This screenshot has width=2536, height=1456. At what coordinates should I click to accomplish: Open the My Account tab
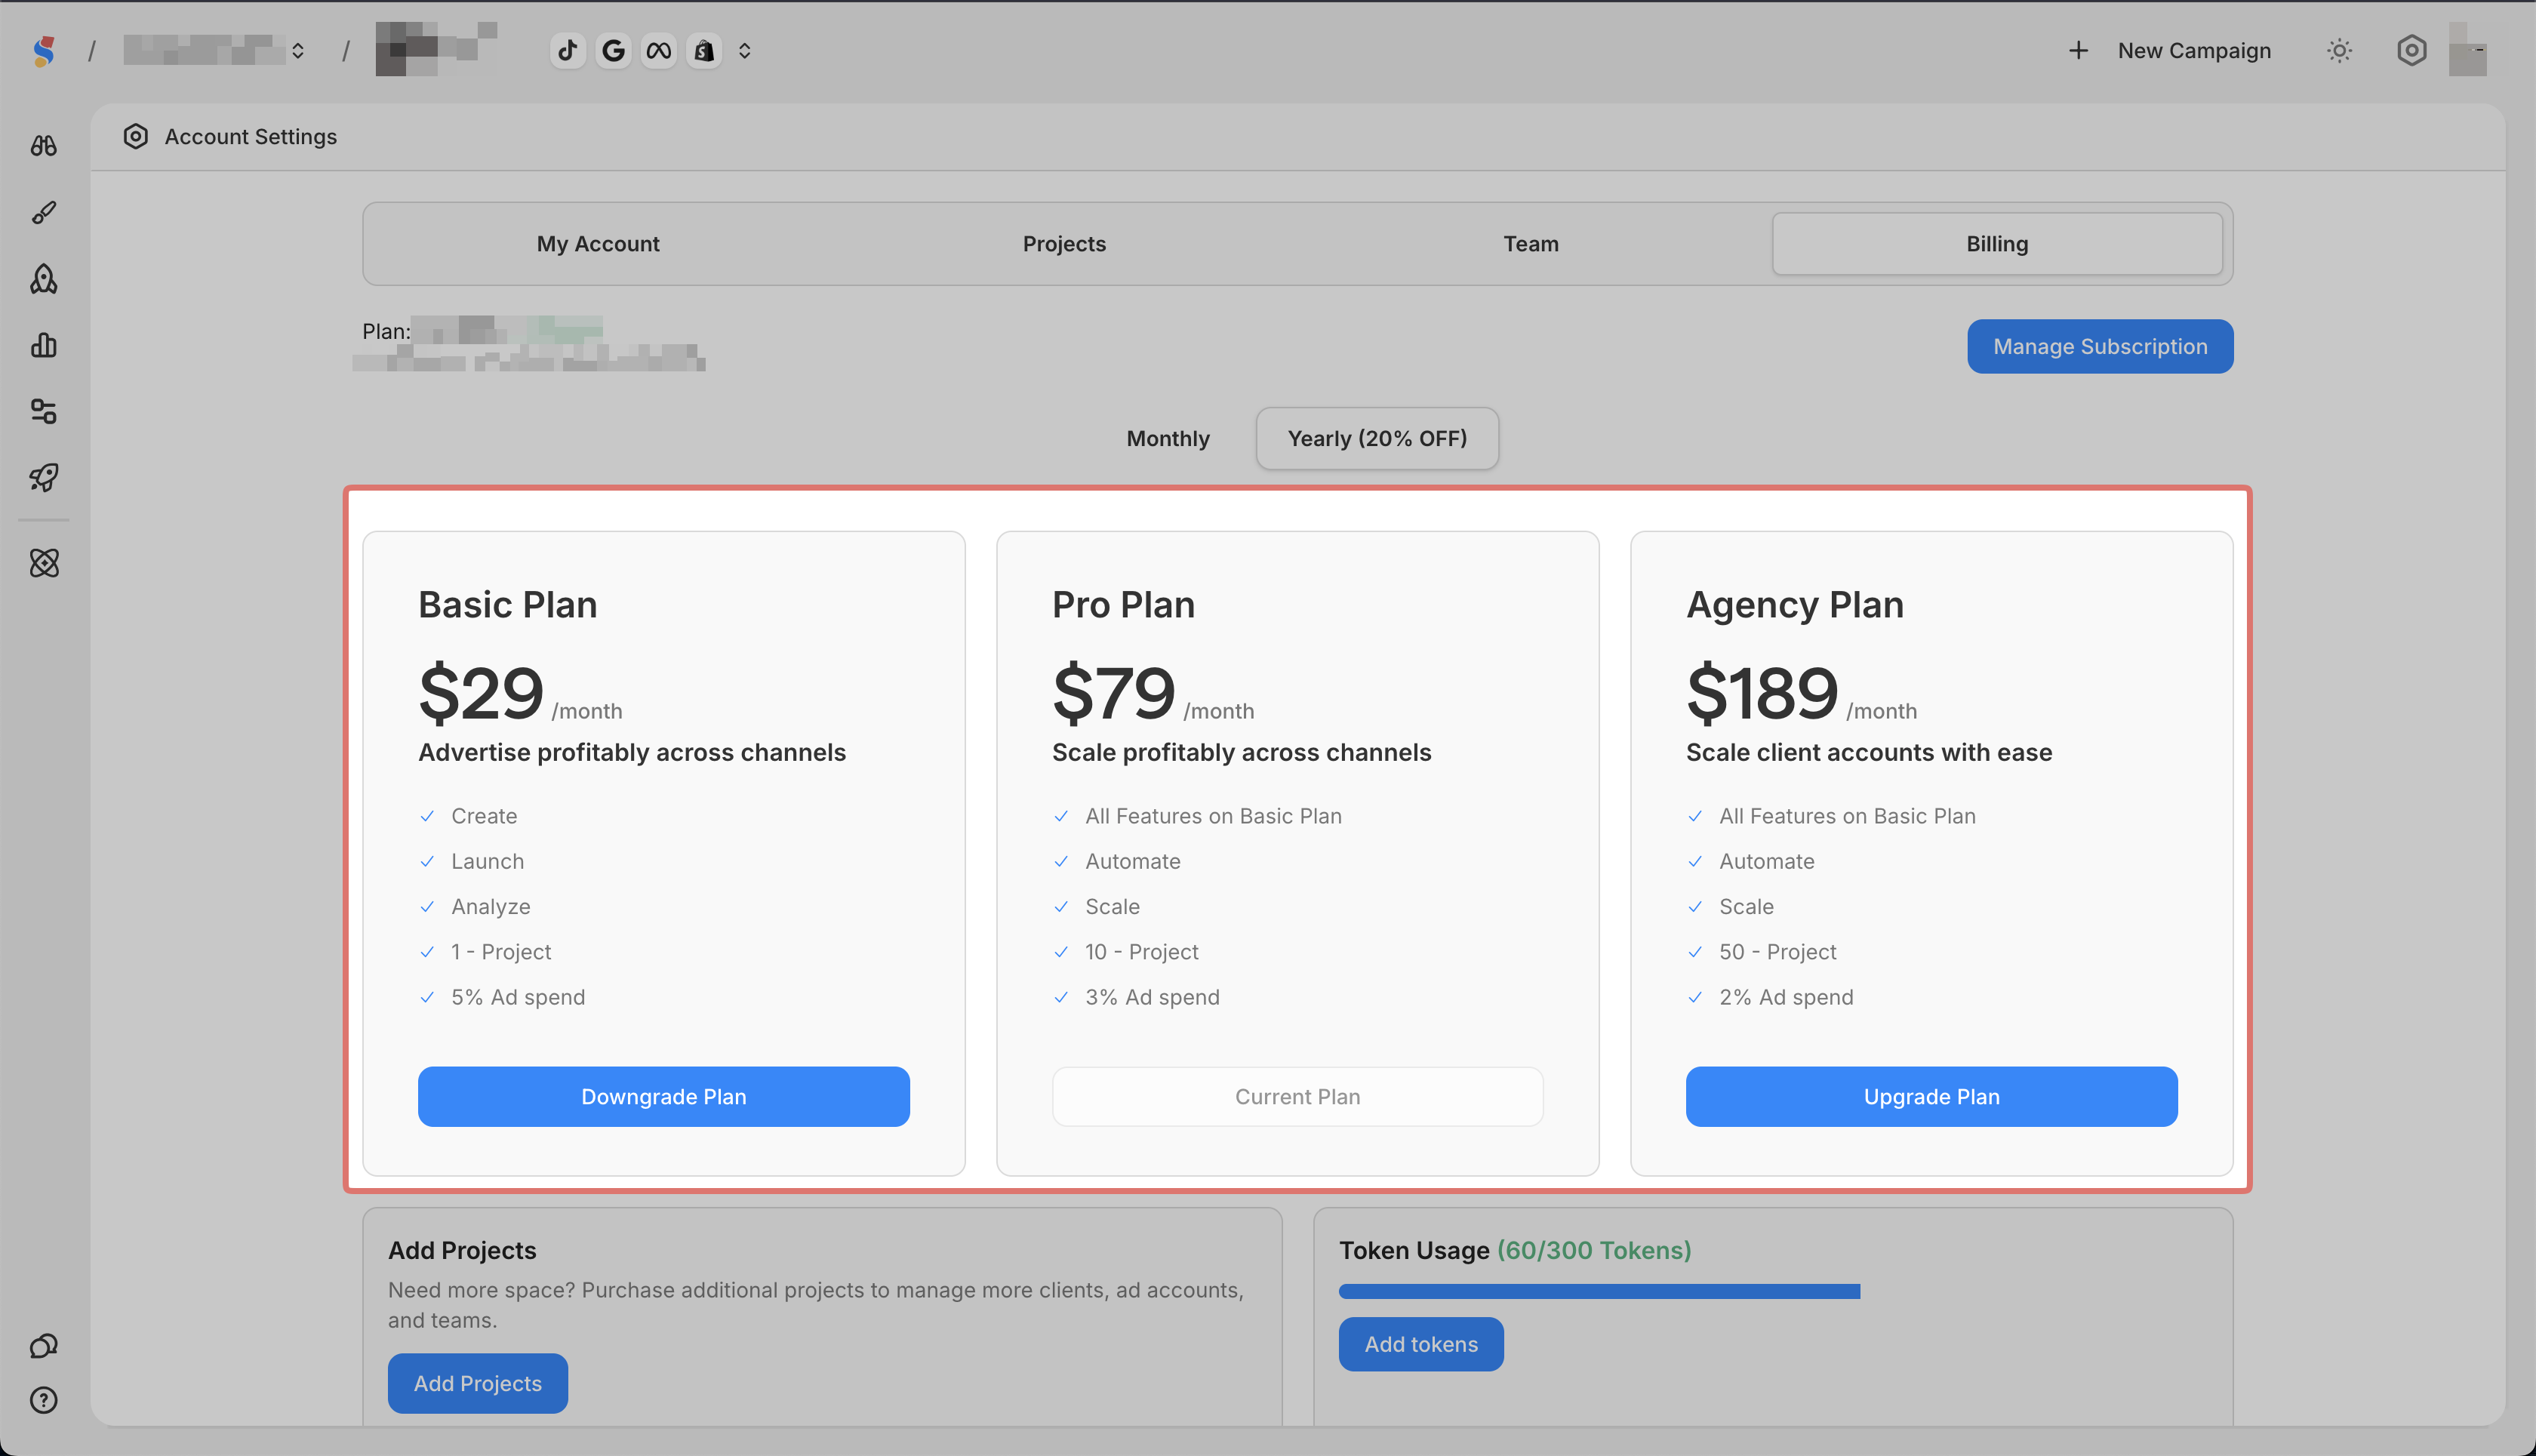click(x=598, y=244)
